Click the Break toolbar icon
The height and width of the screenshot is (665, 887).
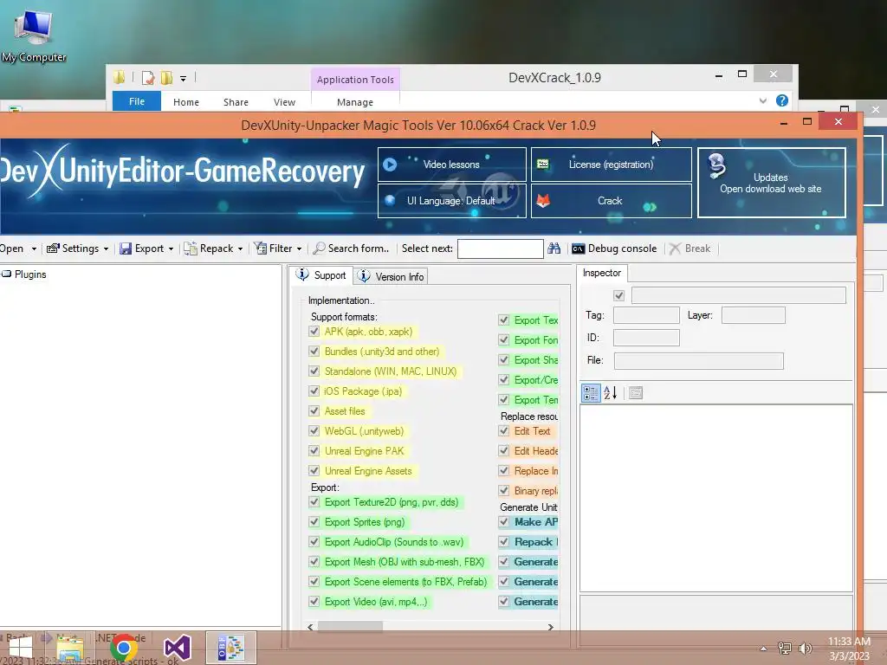[x=675, y=249]
